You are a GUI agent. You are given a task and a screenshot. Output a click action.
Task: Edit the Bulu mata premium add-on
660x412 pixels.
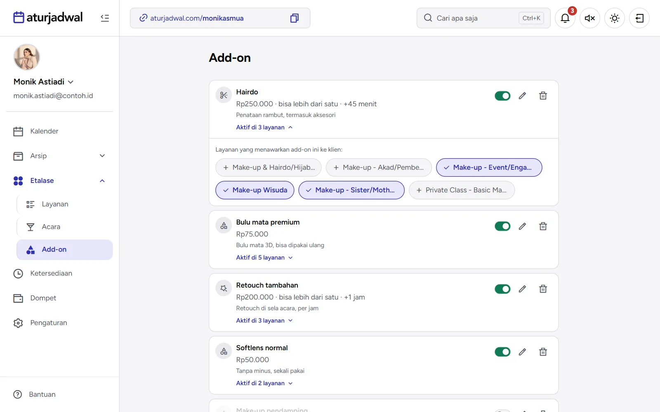coord(522,226)
